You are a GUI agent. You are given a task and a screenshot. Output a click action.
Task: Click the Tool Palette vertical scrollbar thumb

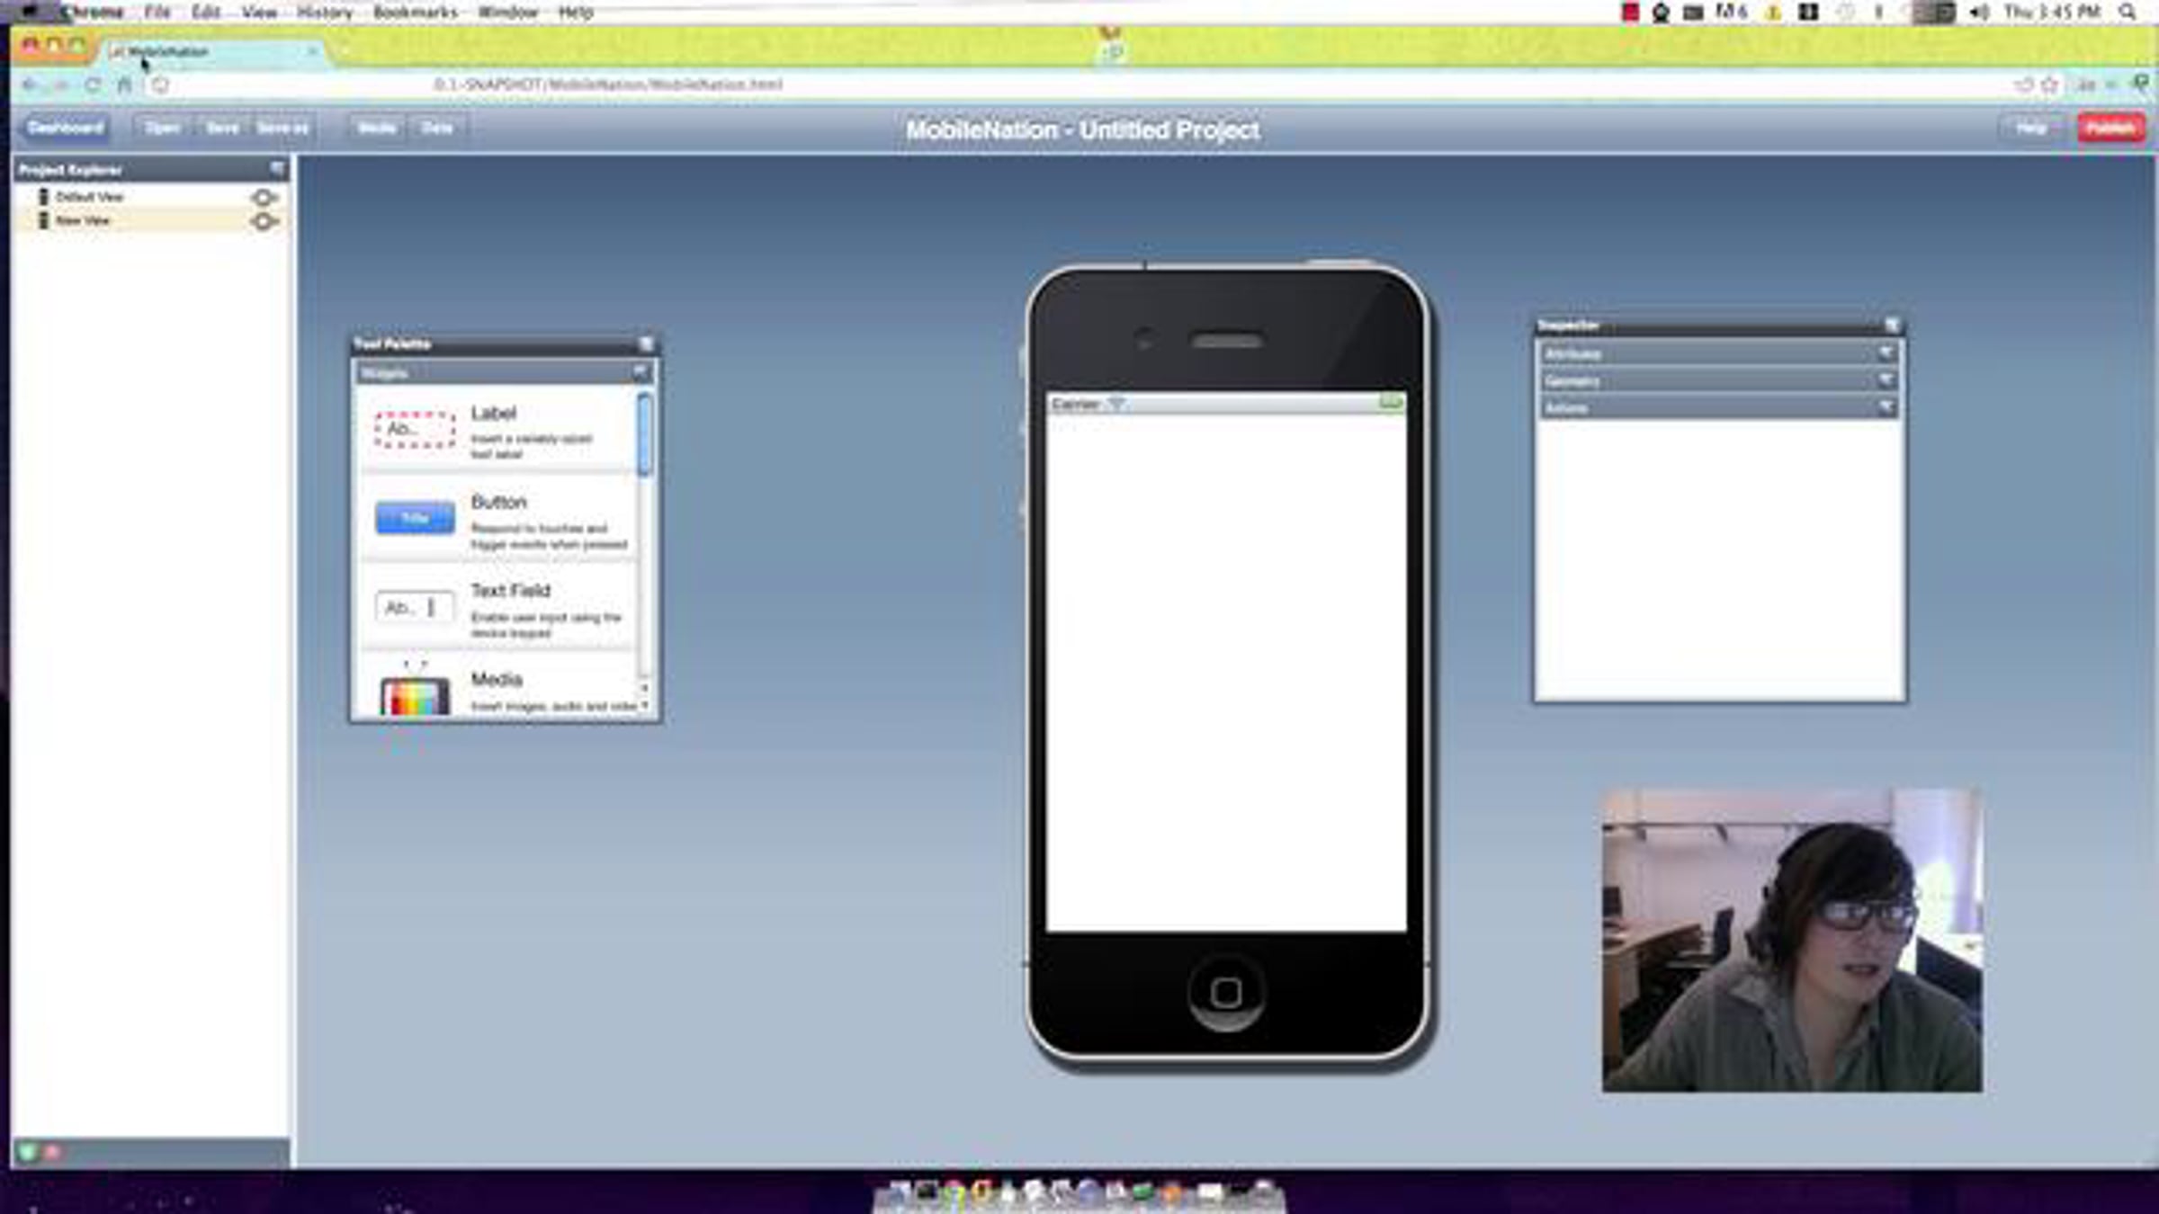pos(644,435)
